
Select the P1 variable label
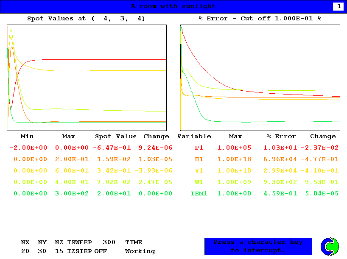199,148
